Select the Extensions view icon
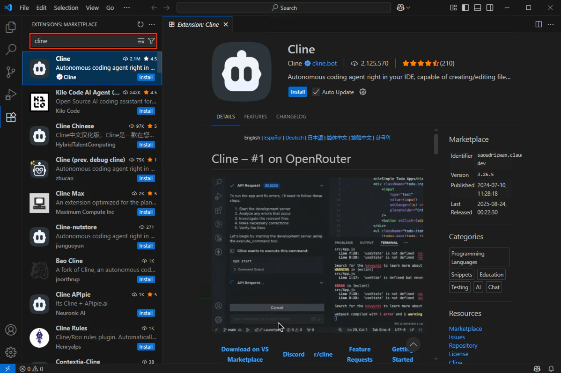561x373 pixels. pos(11,117)
